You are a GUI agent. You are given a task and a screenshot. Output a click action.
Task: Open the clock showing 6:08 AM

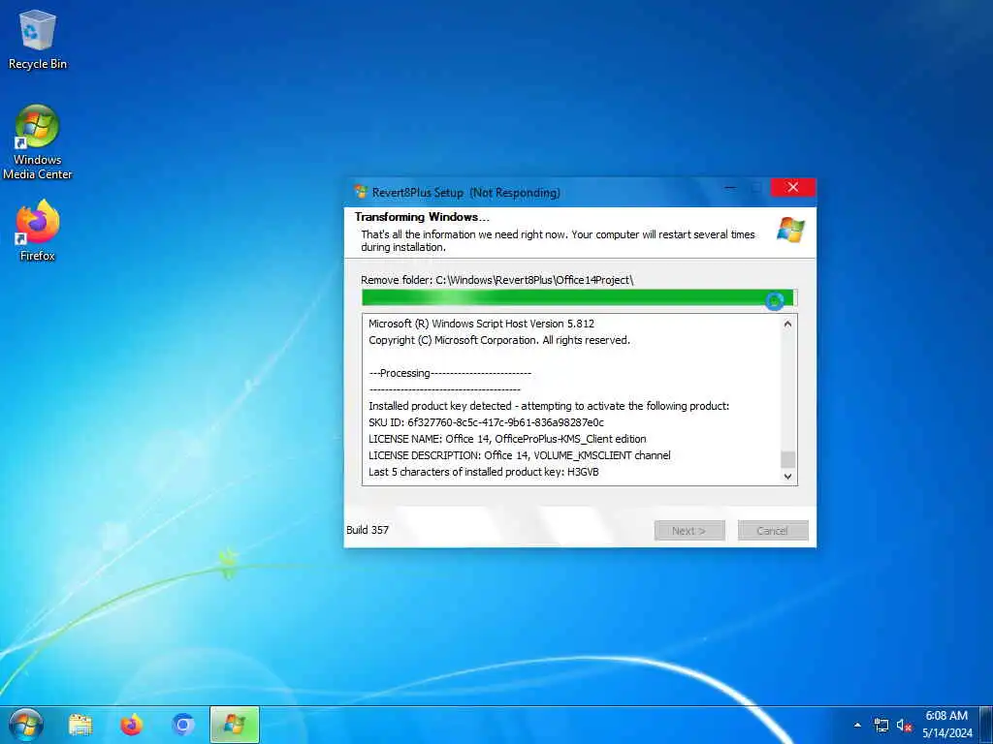point(946,725)
